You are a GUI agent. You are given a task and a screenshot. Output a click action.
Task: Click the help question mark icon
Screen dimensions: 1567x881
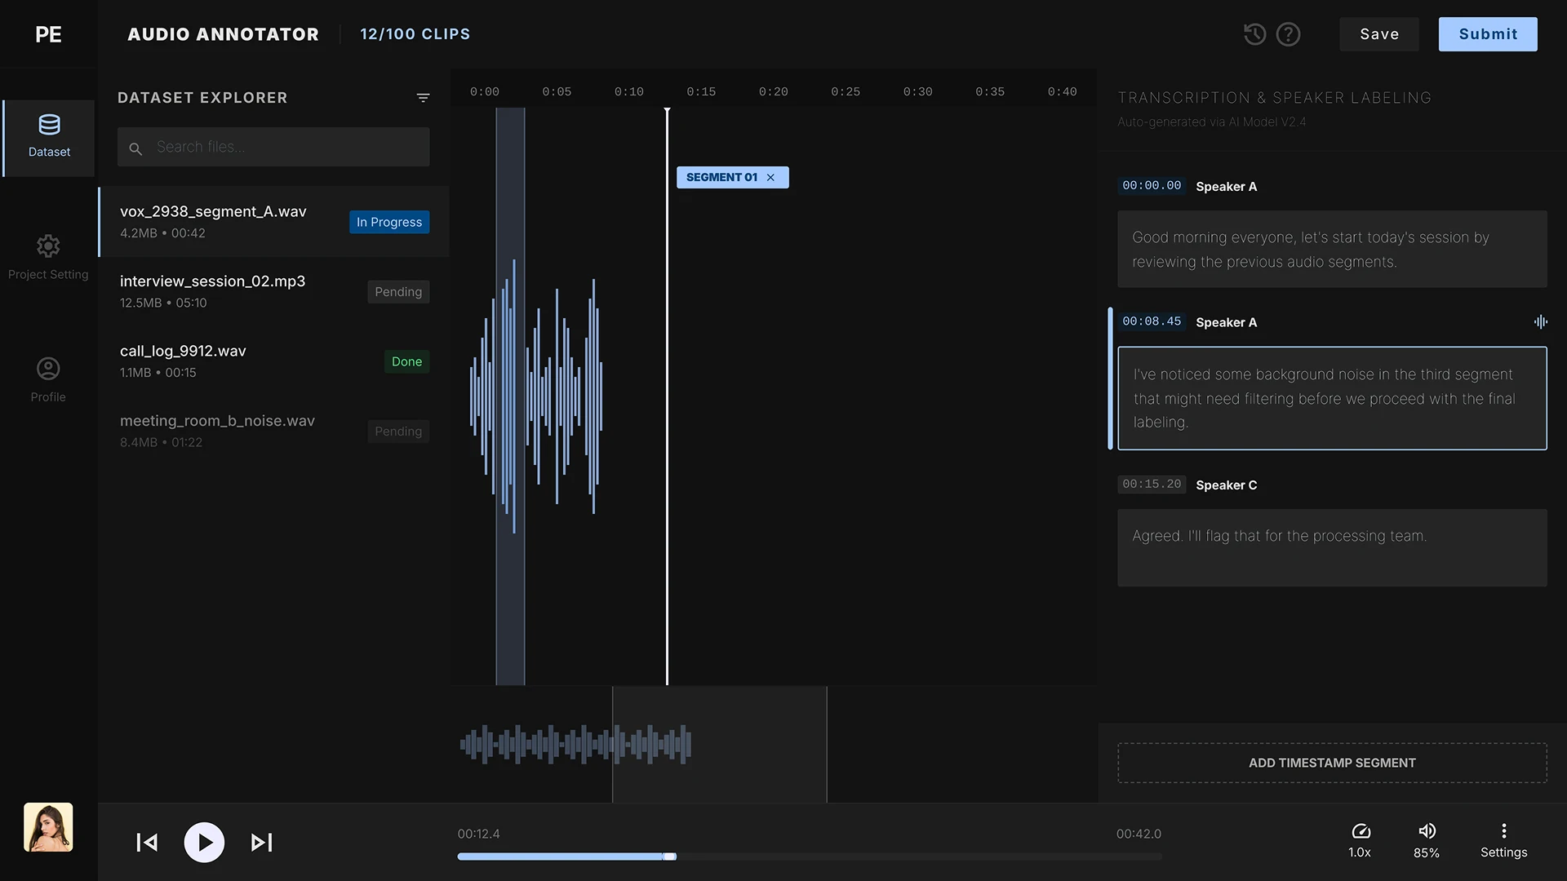(1288, 34)
